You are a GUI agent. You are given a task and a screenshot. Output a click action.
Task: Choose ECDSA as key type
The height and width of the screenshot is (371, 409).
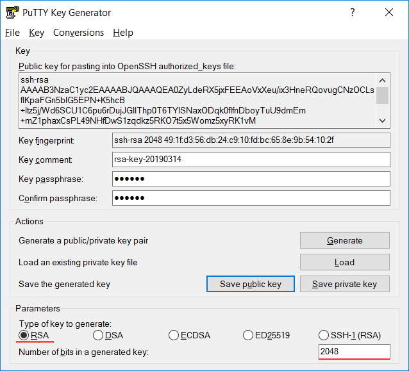pos(174,335)
